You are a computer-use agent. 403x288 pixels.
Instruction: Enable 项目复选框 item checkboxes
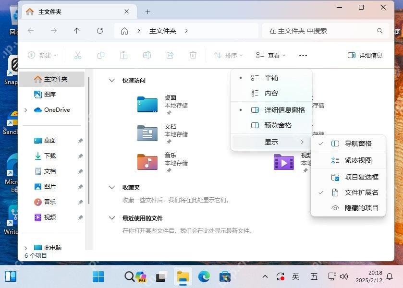[x=348, y=177]
